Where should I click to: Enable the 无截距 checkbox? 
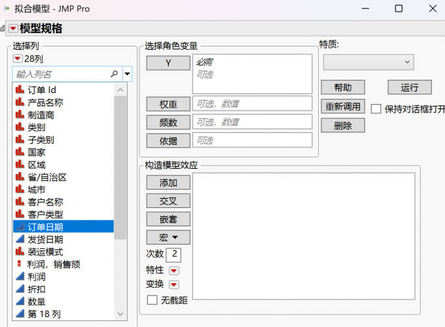152,300
